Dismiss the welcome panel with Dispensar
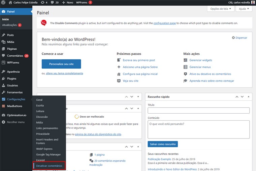This screenshot has height=171, width=256. click(239, 38)
